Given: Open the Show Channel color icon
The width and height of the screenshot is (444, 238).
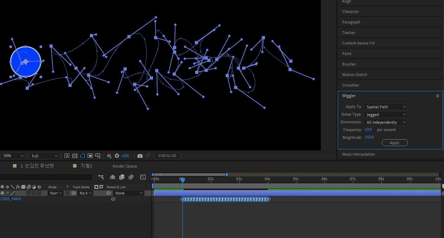Looking at the screenshot, I should pyautogui.click(x=109, y=156).
